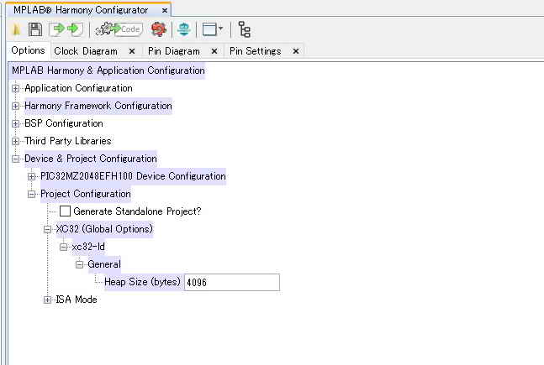Open a configuration with the folder icon
The width and height of the screenshot is (544, 365).
[x=16, y=29]
